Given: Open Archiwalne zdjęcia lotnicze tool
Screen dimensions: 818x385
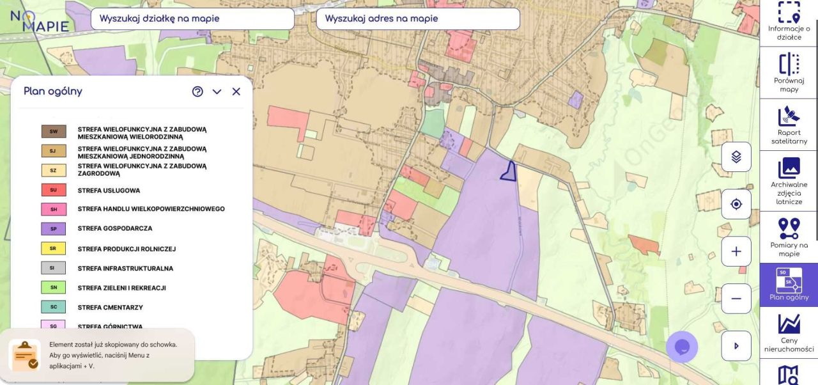Looking at the screenshot, I should coord(789,180).
